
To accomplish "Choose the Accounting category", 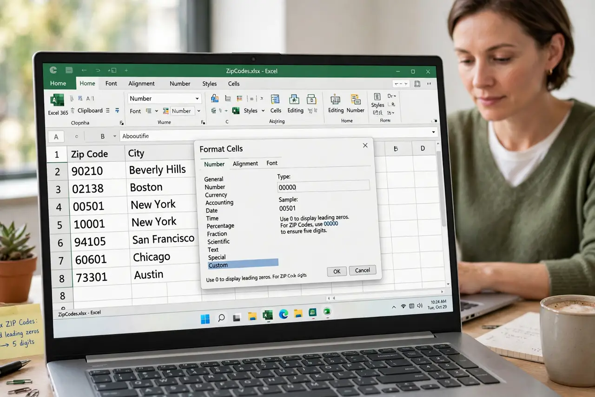I will click(x=219, y=203).
